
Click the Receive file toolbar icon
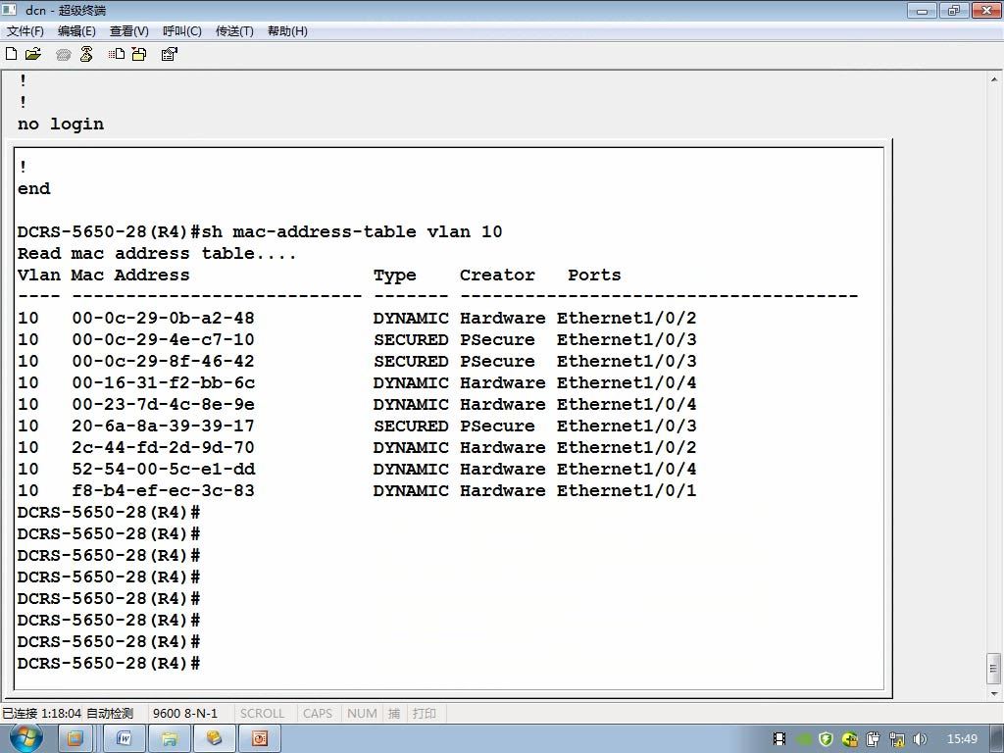pyautogui.click(x=139, y=54)
